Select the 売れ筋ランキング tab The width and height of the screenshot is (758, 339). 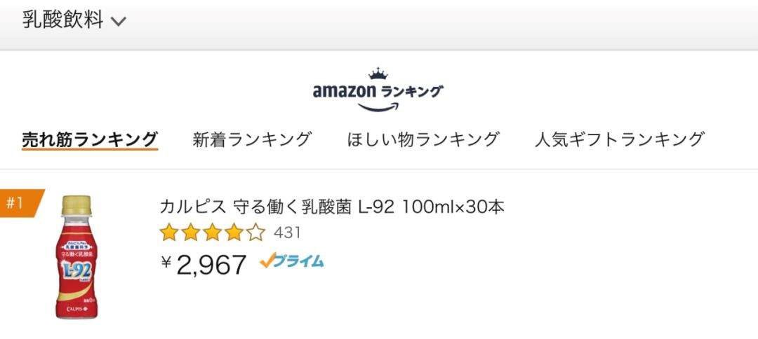89,139
